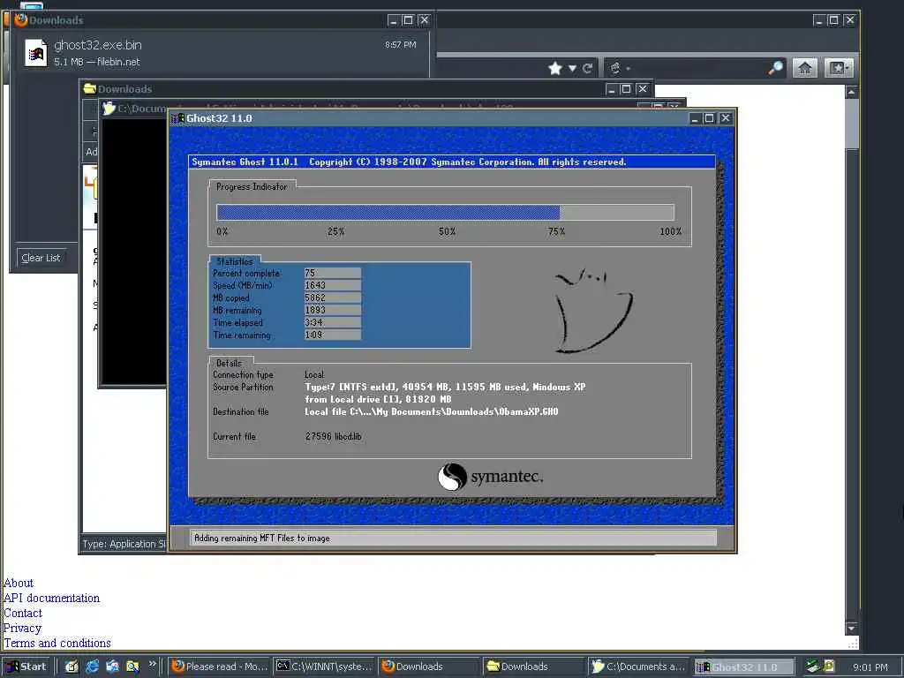Image resolution: width=904 pixels, height=678 pixels.
Task: Click the yellow system tray icon
Action: coord(829,666)
